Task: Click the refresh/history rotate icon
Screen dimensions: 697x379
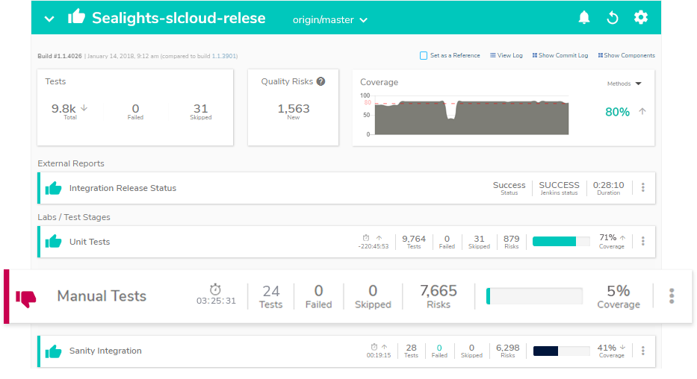Action: coord(612,18)
